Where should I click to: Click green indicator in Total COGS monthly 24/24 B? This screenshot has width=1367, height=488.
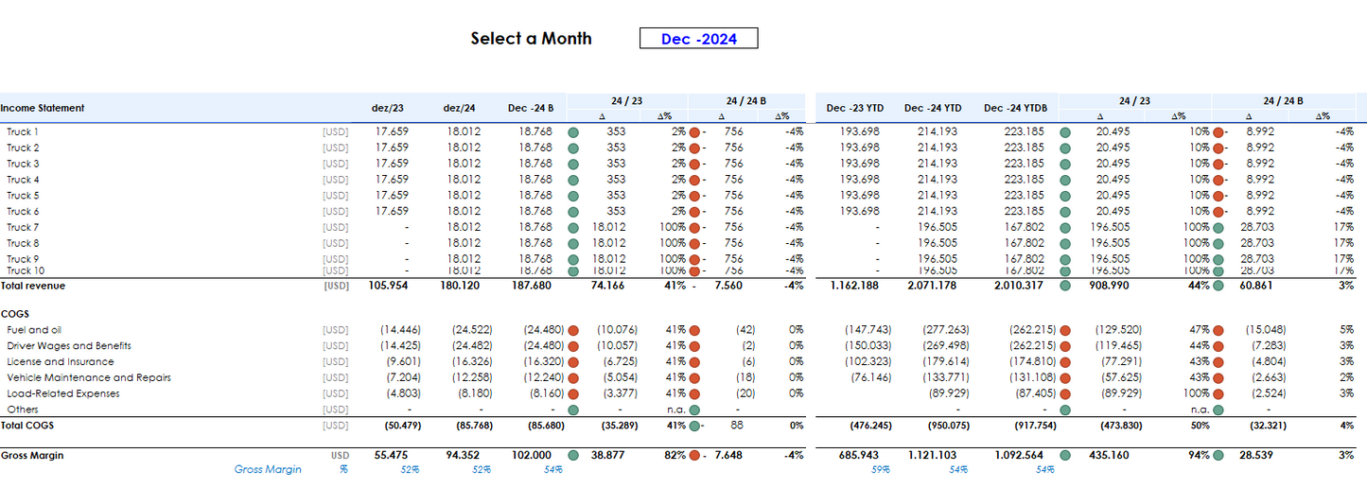click(x=694, y=426)
